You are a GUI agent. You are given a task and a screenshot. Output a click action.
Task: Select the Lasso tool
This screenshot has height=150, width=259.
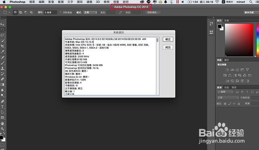coord(2,35)
